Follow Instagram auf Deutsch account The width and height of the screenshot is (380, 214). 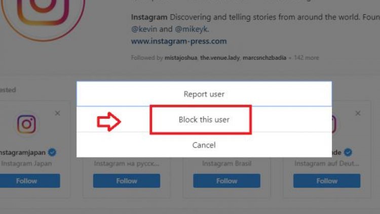327,181
